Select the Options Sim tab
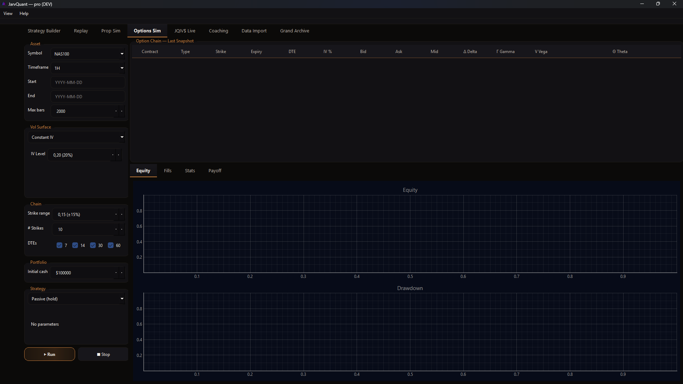The width and height of the screenshot is (683, 384). click(147, 31)
